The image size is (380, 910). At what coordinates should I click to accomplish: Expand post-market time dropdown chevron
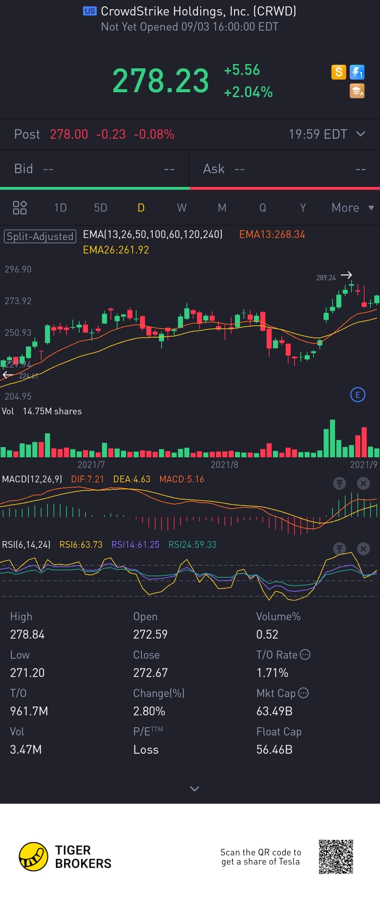360,134
